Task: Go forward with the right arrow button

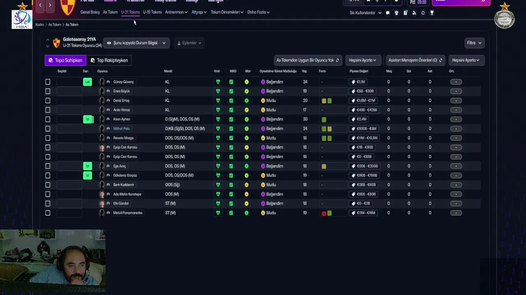Action: [x=50, y=5]
